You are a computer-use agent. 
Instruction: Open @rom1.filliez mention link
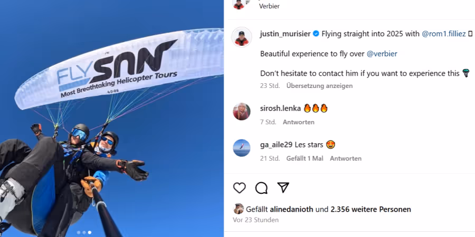coord(443,34)
